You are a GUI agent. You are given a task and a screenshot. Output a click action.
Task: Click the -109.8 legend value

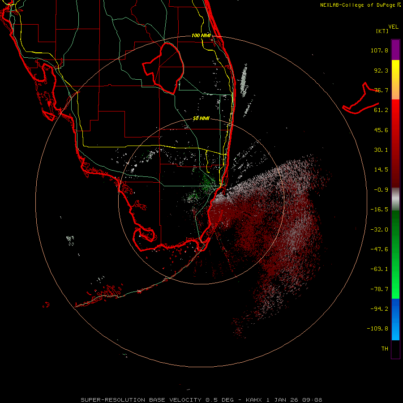(377, 329)
